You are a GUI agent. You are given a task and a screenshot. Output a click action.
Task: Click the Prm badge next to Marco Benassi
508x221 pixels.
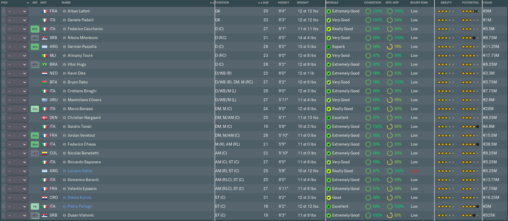[35, 109]
